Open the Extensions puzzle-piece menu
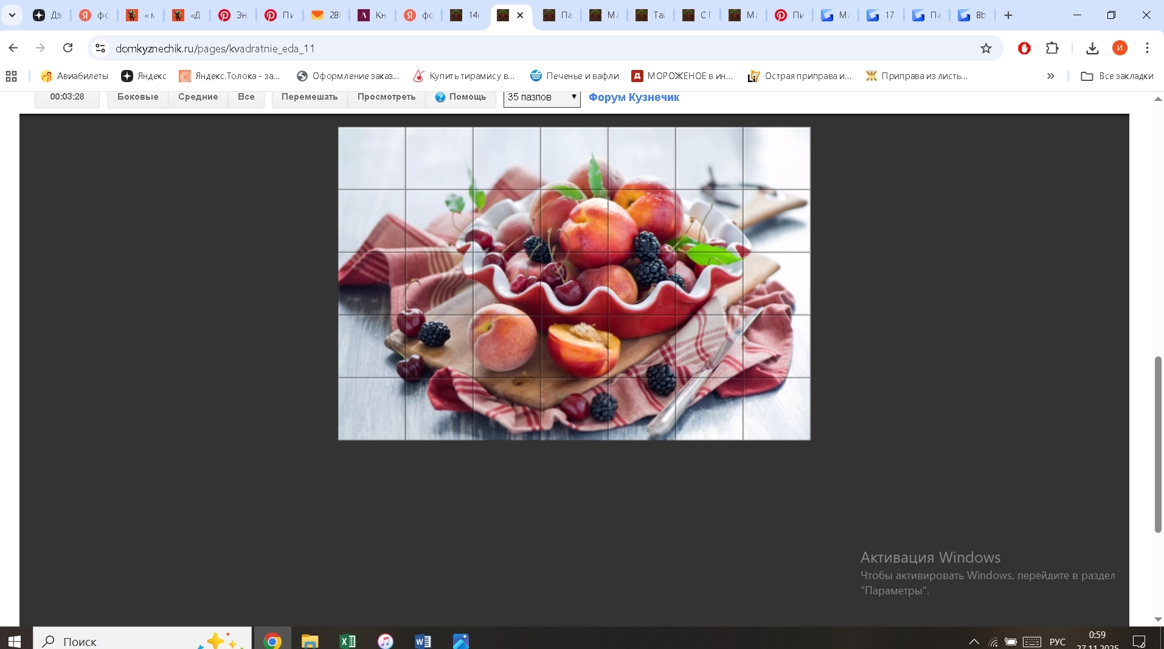The width and height of the screenshot is (1164, 649). click(1052, 48)
